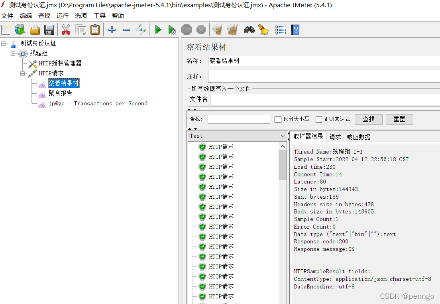Collapse the 测试身份认证 tree node
Viewport: 440px width, 304px height.
pos(4,43)
